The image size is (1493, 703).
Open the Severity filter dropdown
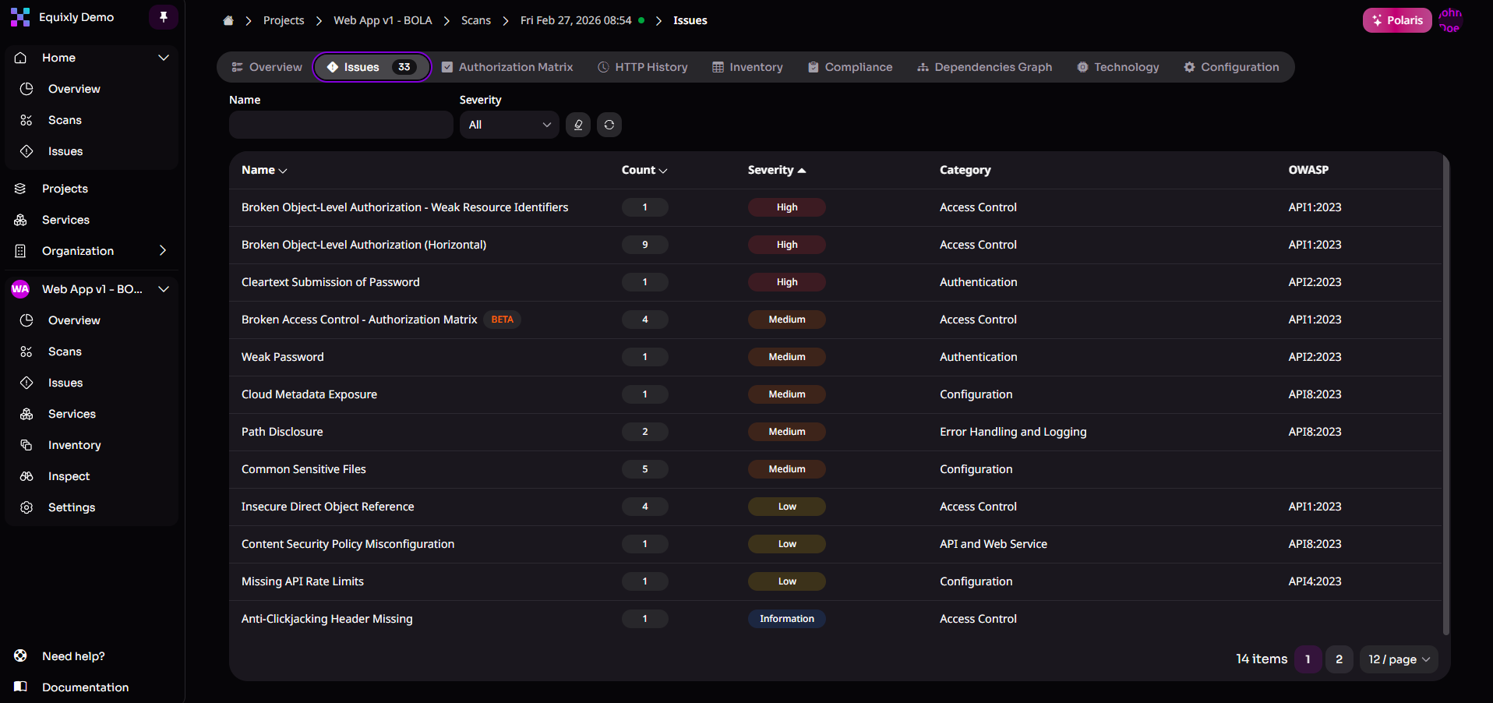click(509, 125)
